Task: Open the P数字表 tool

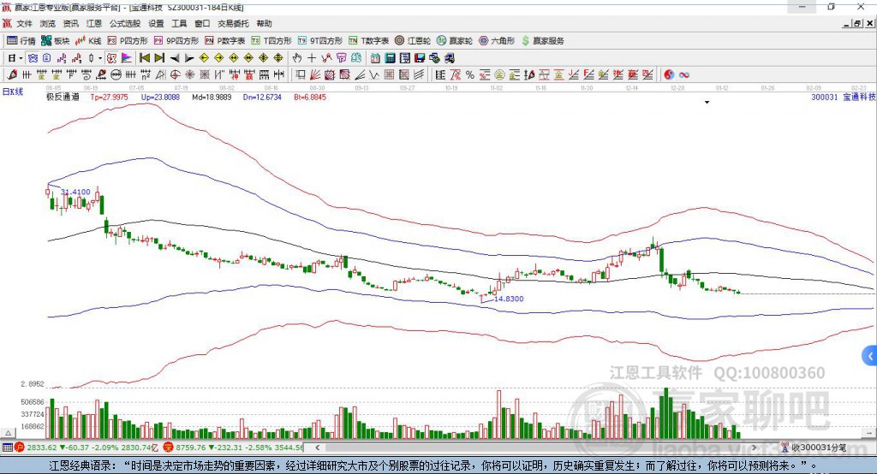Action: 225,41
